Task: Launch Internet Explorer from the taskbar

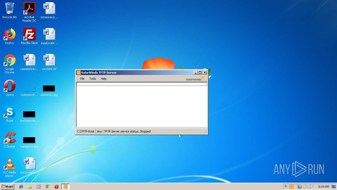Action: click(21, 187)
